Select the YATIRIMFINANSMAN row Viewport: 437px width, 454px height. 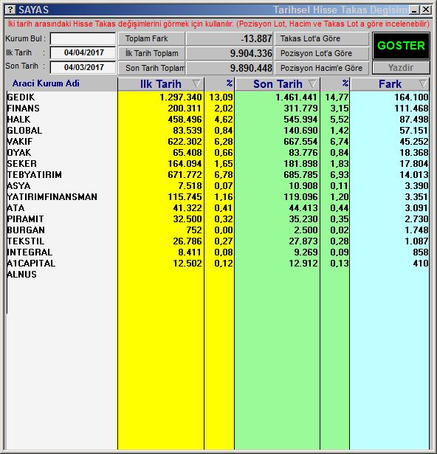[x=217, y=197]
